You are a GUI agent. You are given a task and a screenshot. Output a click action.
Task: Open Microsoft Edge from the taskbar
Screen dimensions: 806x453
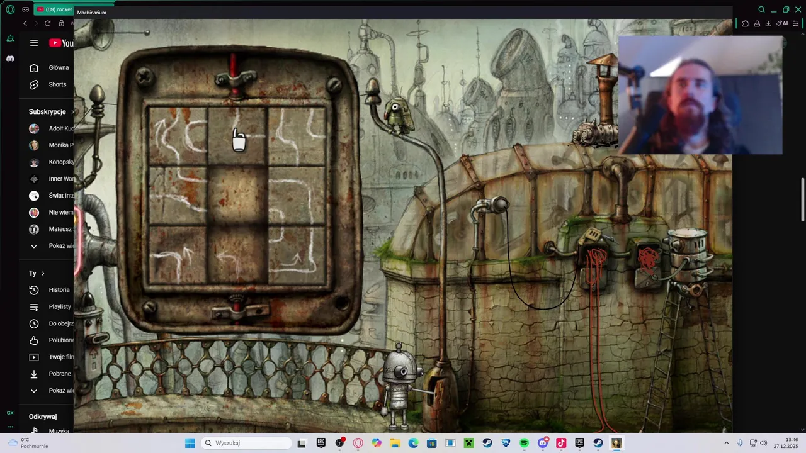[413, 443]
